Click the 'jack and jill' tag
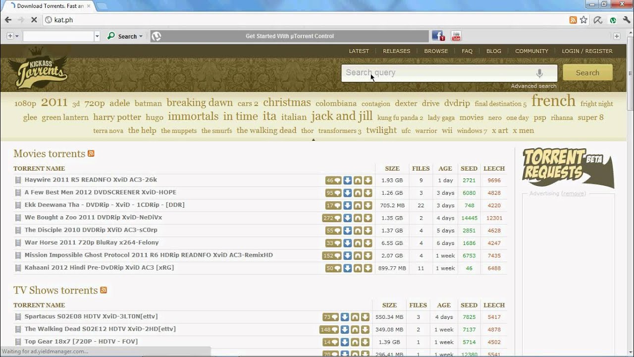 pyautogui.click(x=342, y=116)
